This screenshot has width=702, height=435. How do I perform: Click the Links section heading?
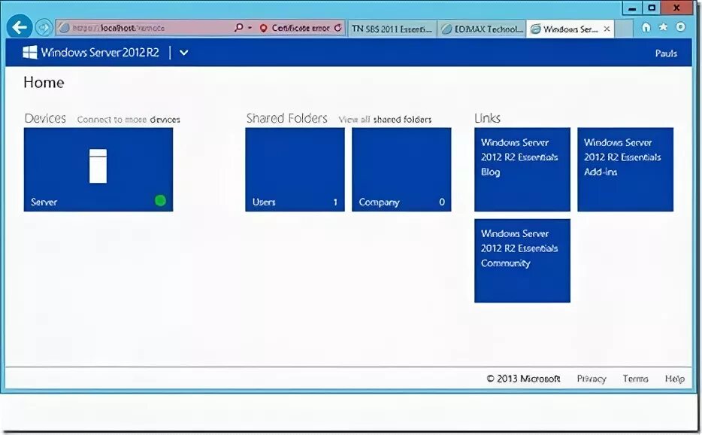[x=488, y=118]
